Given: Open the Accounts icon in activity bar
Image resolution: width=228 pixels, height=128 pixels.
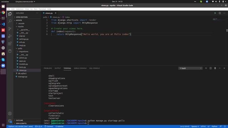Looking at the screenshot, I should [10, 113].
